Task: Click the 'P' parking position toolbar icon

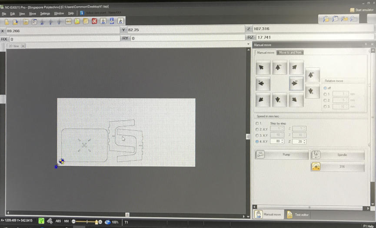Action: click(34, 22)
